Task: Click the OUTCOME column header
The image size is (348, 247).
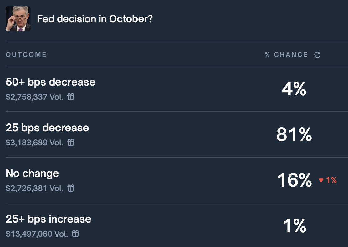Action: tap(26, 54)
